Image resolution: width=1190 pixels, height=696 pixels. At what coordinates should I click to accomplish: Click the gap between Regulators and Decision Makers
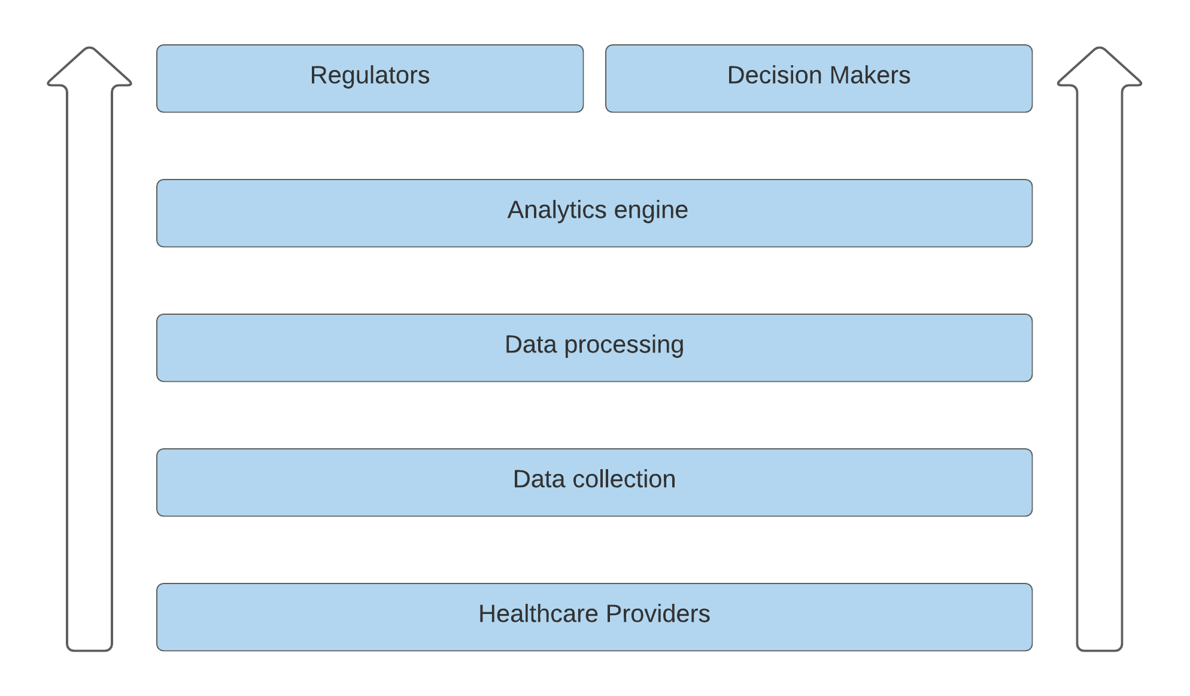594,78
